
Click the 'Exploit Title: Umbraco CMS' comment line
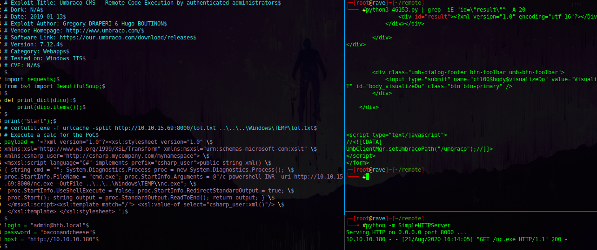click(x=142, y=3)
